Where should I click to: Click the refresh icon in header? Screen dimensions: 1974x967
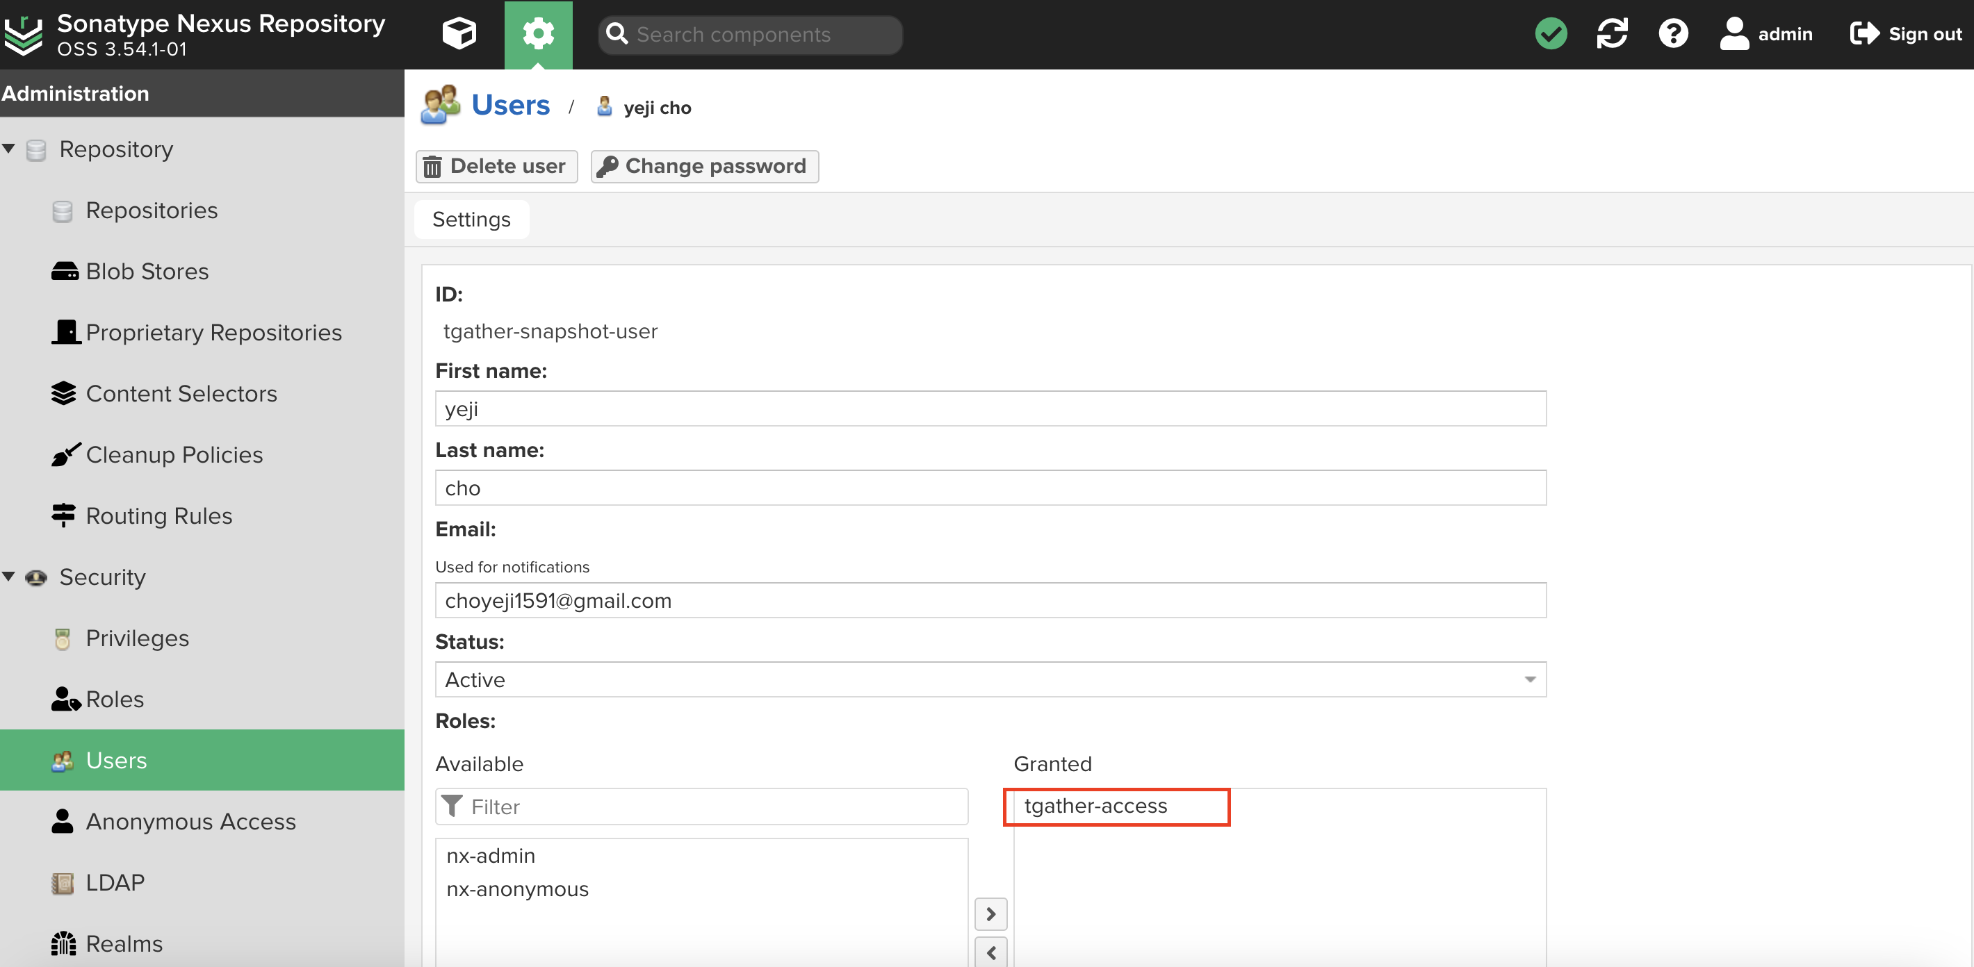pos(1613,33)
